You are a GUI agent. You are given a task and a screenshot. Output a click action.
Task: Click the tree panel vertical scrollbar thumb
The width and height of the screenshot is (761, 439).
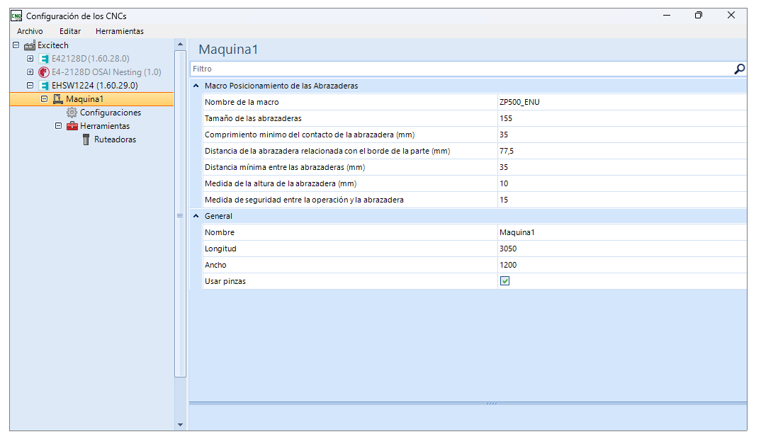coord(180,214)
